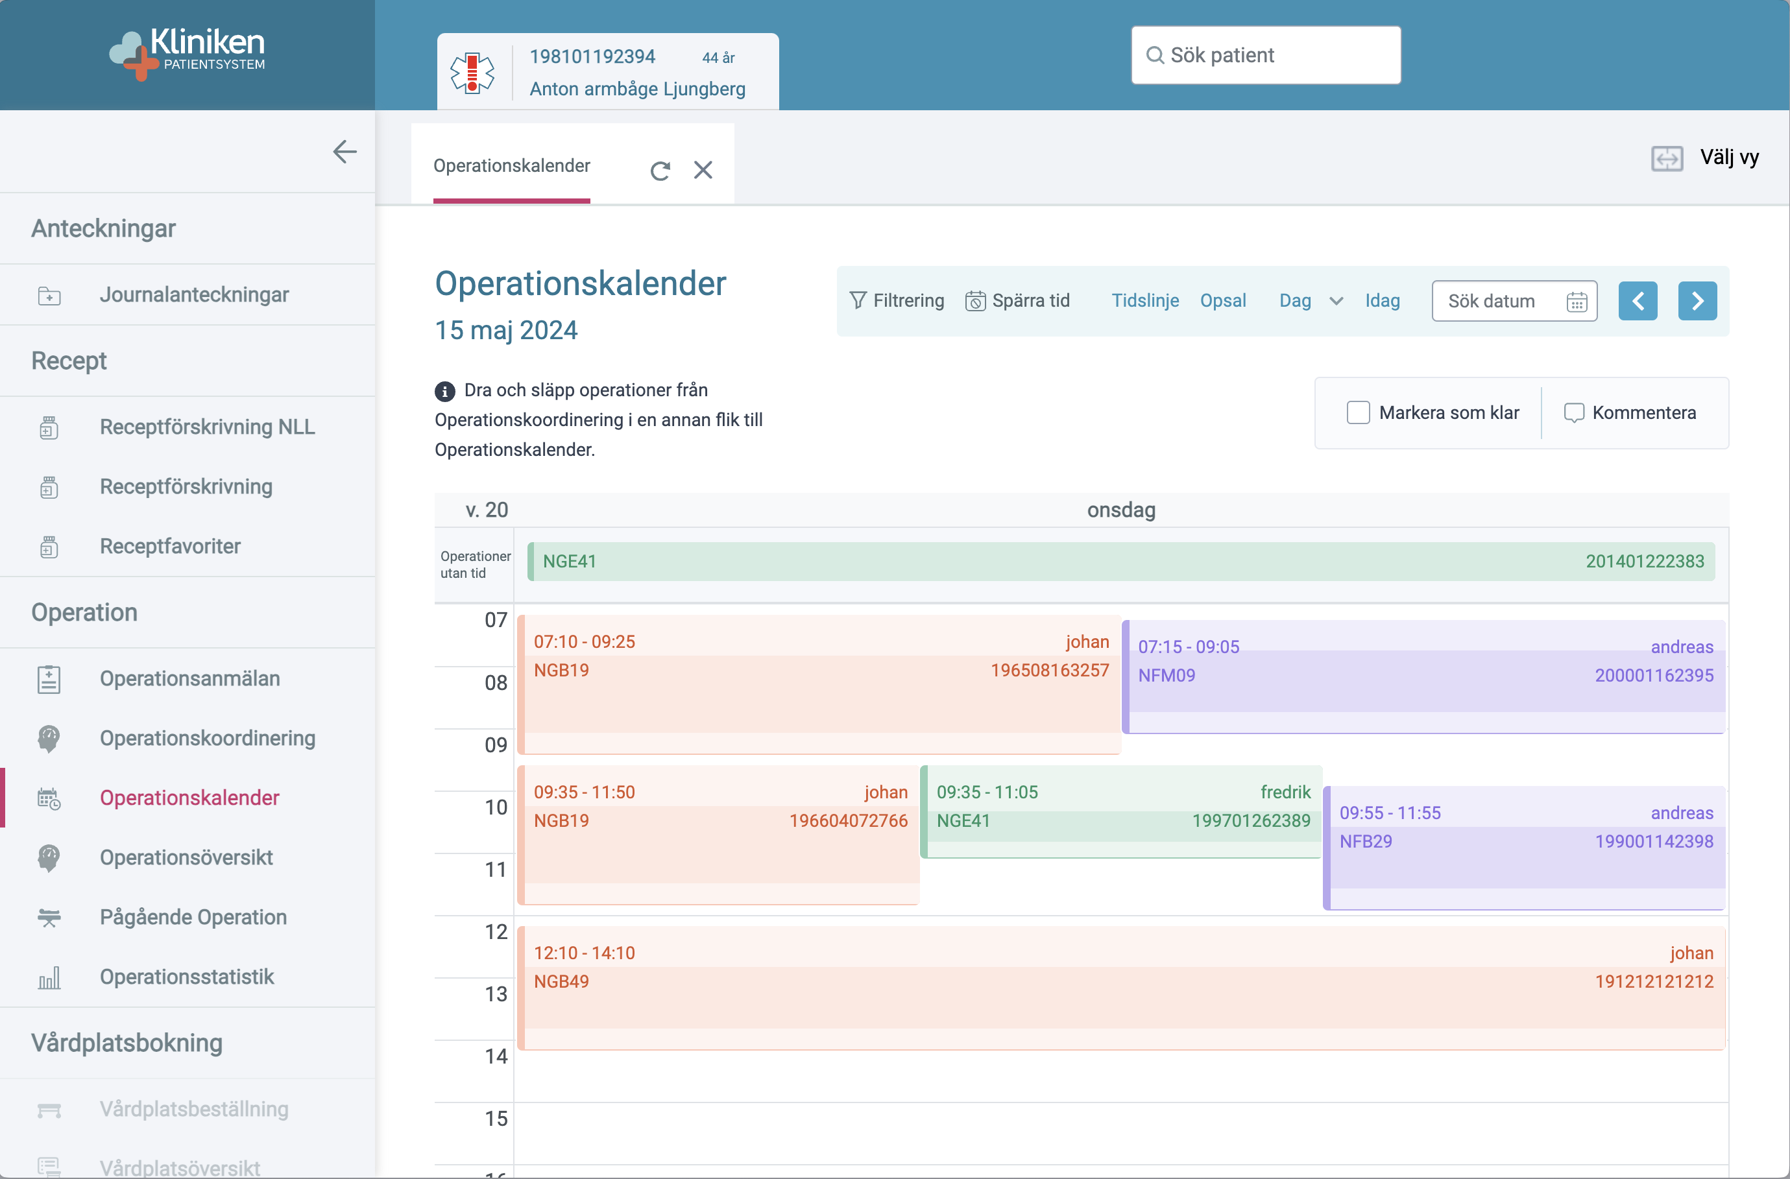
Task: Open the 07:10 - 09:25 johan operation
Action: [819, 684]
